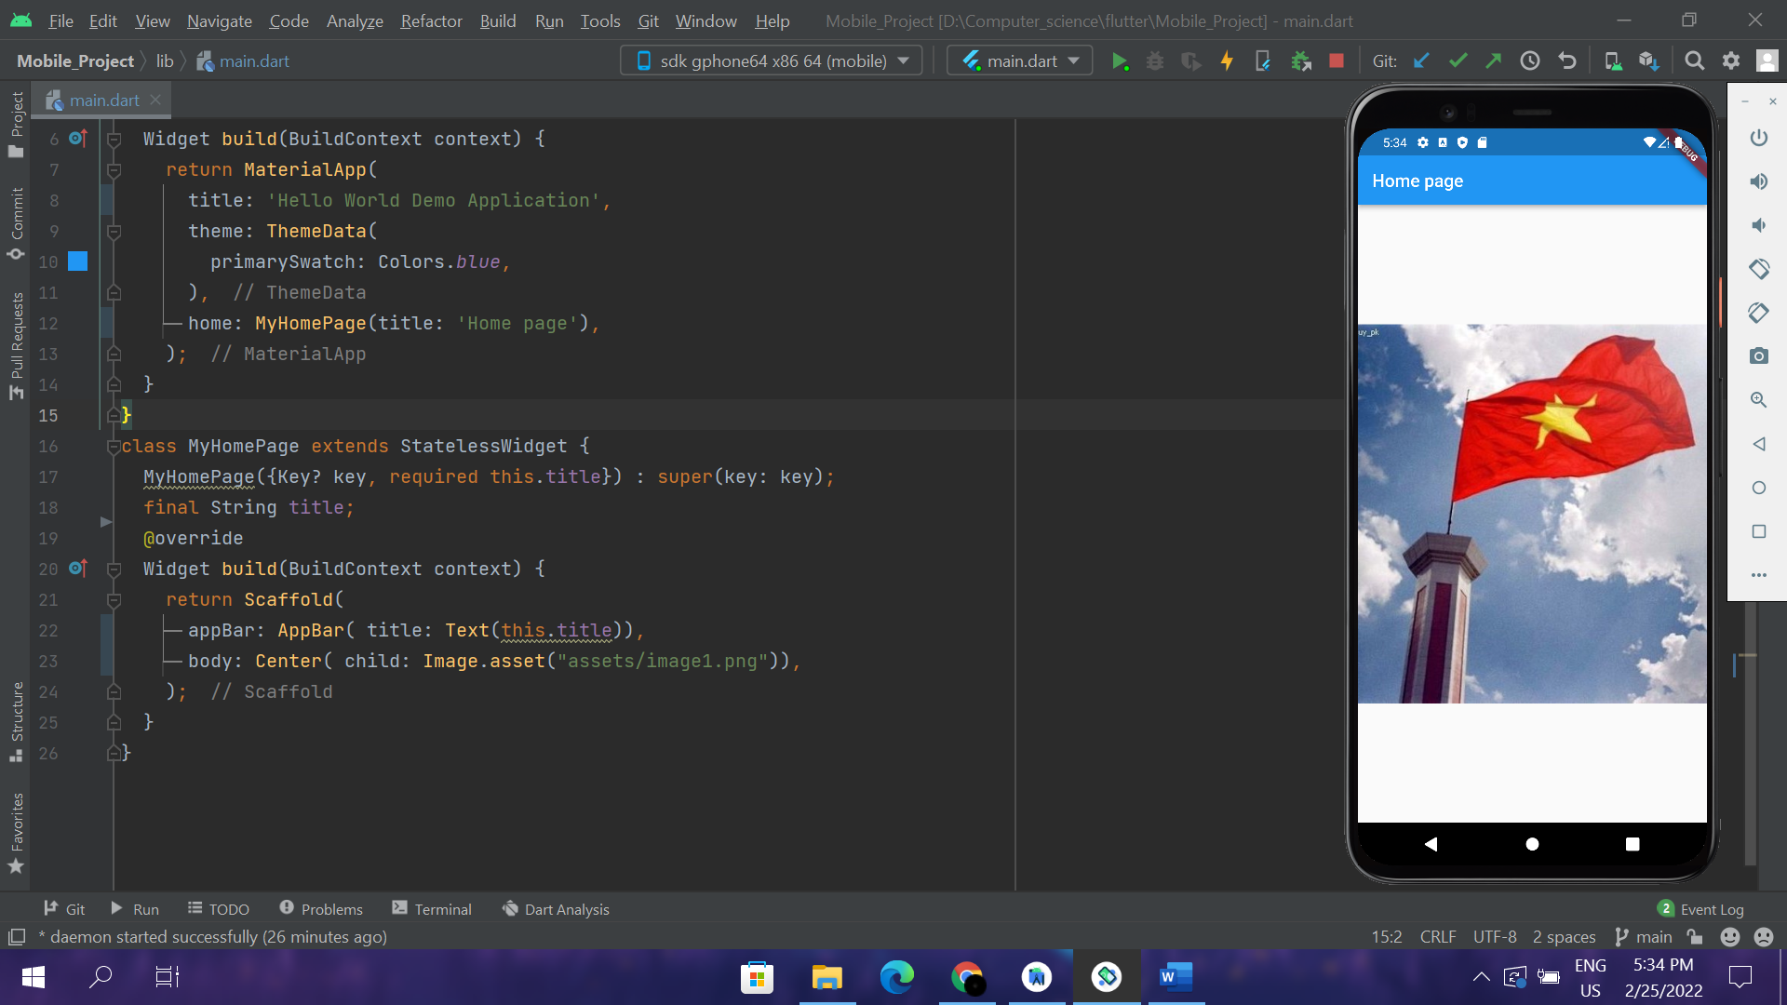Viewport: 1787px width, 1005px height.
Task: Click the Debug bug icon in toolbar
Action: (x=1155, y=61)
